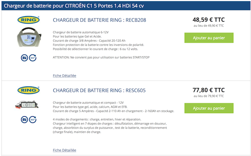Click the 'au lieu de 79,90 € TTC' text
Image resolution: width=251 pixels, height=156 pixels.
(209, 96)
